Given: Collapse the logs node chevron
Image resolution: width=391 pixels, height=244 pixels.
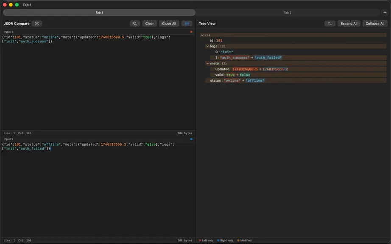Looking at the screenshot, I should [x=207, y=46].
